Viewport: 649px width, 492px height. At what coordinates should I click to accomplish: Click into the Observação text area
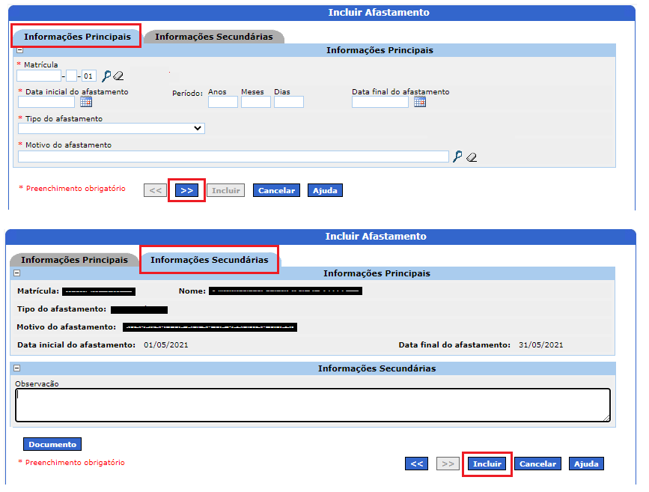[313, 405]
